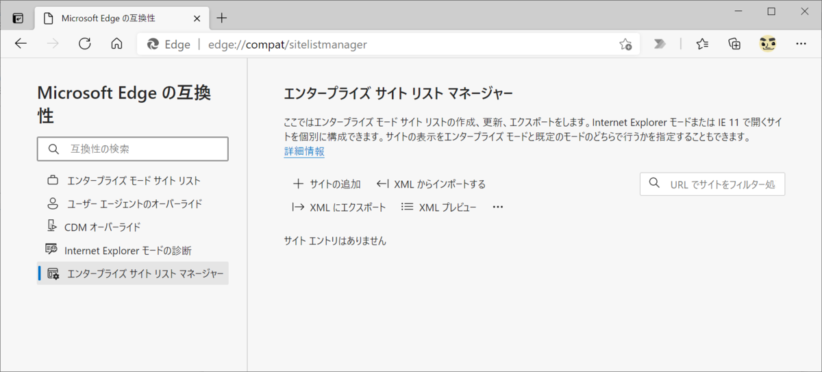Click the filter box magnifier icon

point(654,184)
